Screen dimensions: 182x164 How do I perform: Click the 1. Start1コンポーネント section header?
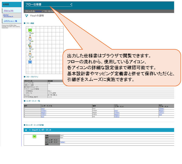41,130
